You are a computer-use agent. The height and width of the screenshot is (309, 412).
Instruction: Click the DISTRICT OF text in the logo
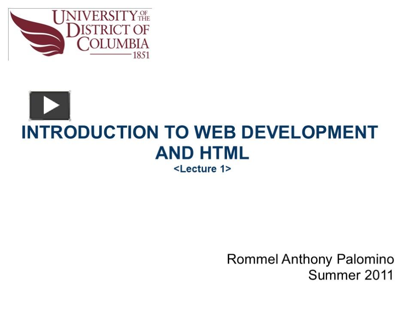pyautogui.click(x=106, y=29)
